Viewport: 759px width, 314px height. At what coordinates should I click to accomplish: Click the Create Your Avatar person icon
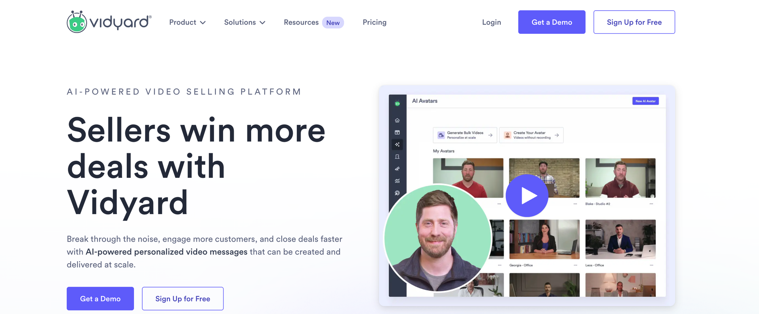pyautogui.click(x=507, y=135)
